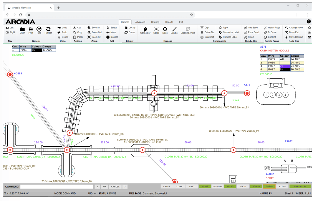Viewport: 318px width, 201px height.
Task: Click the OK button beside command field
Action: pyautogui.click(x=105, y=187)
